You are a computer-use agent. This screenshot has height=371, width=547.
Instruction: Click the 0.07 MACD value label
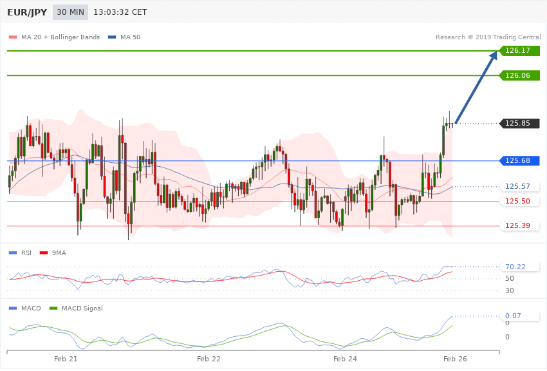519,316
